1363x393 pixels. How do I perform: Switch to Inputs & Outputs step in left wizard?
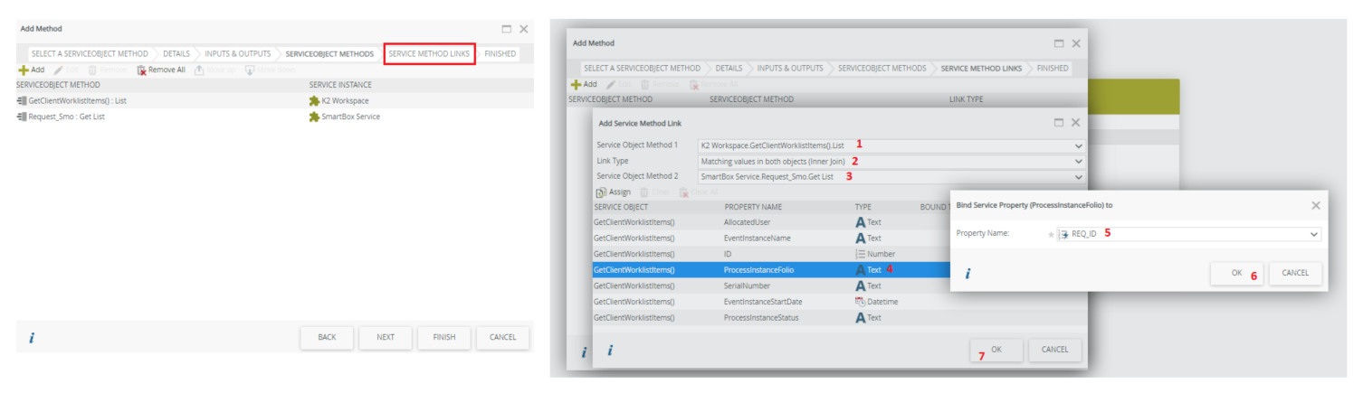(237, 54)
